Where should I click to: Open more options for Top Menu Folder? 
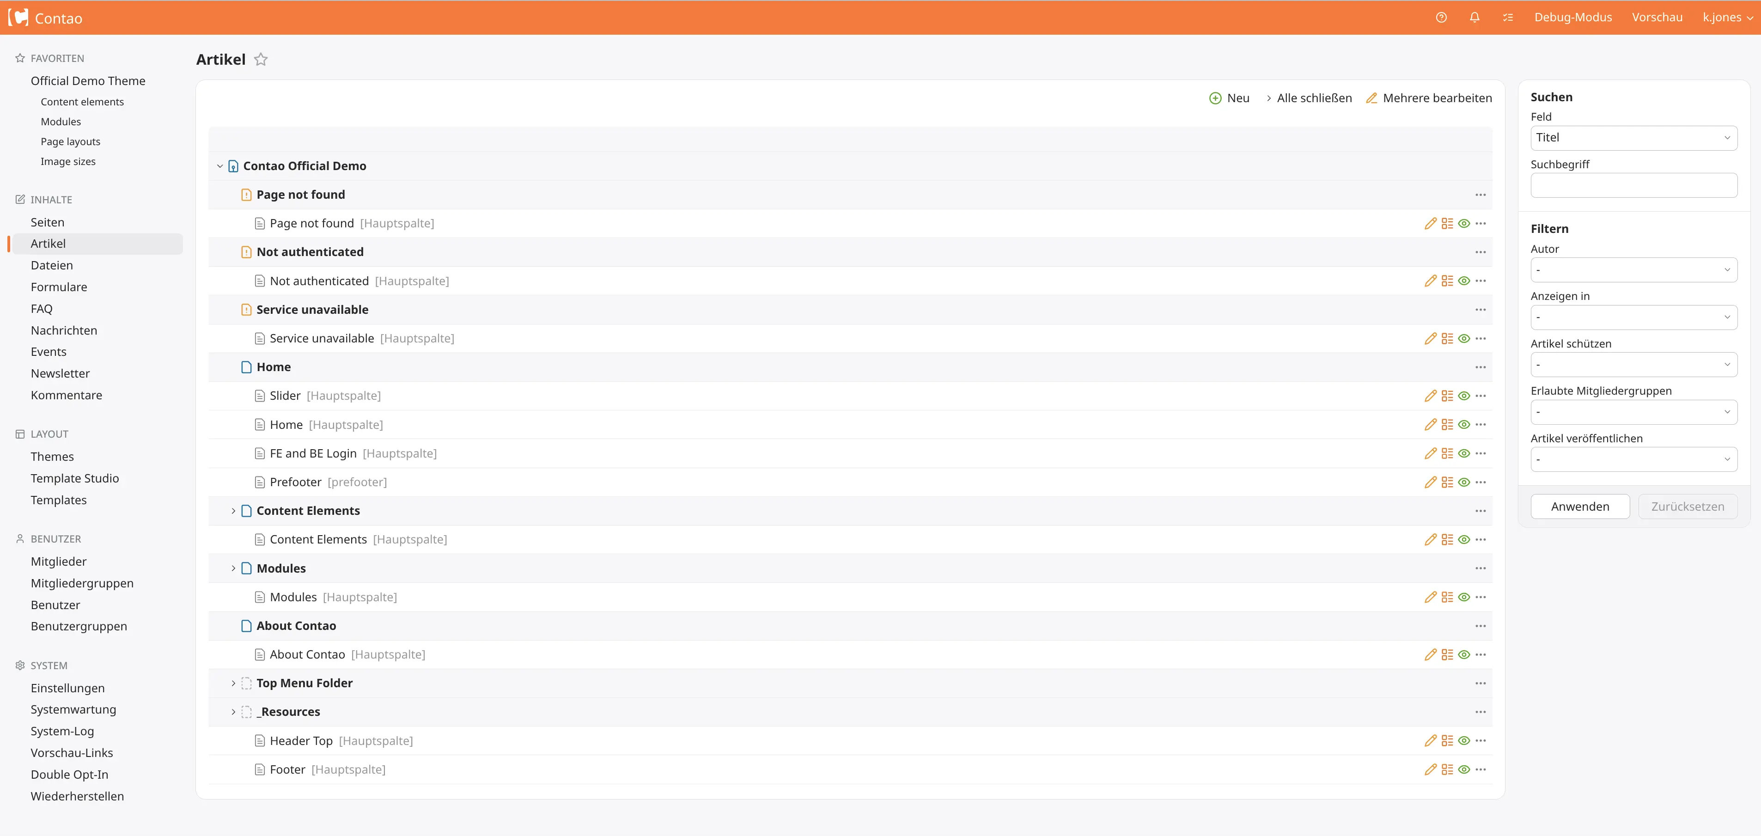pos(1481,683)
